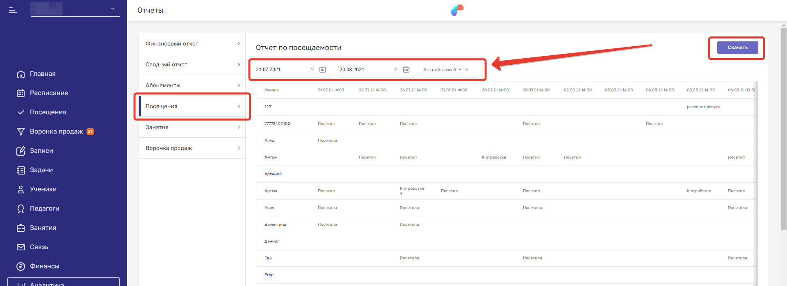This screenshot has width=787, height=286.
Task: Open the Записи edit icon
Action: pyautogui.click(x=21, y=151)
